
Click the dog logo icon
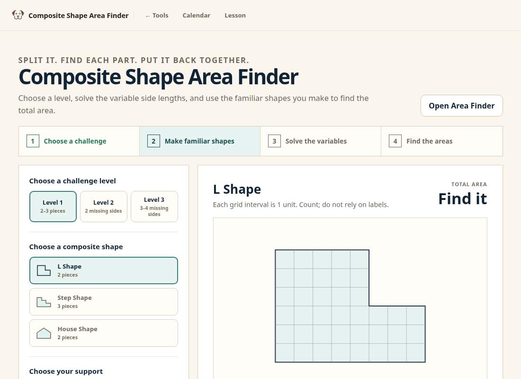coord(18,15)
